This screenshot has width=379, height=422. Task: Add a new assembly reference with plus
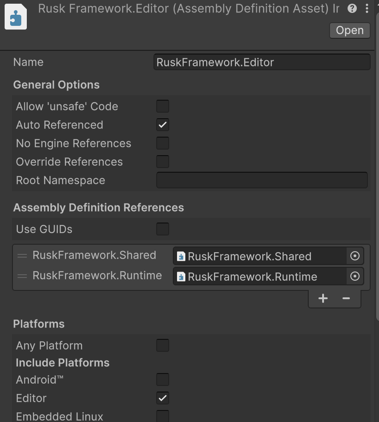click(x=323, y=298)
